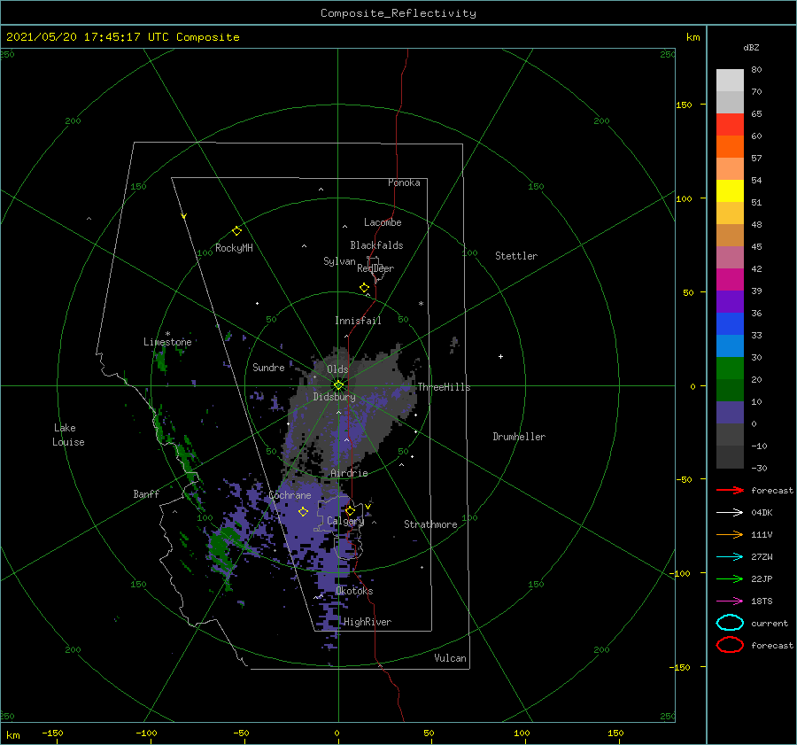Click the cyan 27ZW arrow icon
The width and height of the screenshot is (797, 745).
pyautogui.click(x=730, y=556)
